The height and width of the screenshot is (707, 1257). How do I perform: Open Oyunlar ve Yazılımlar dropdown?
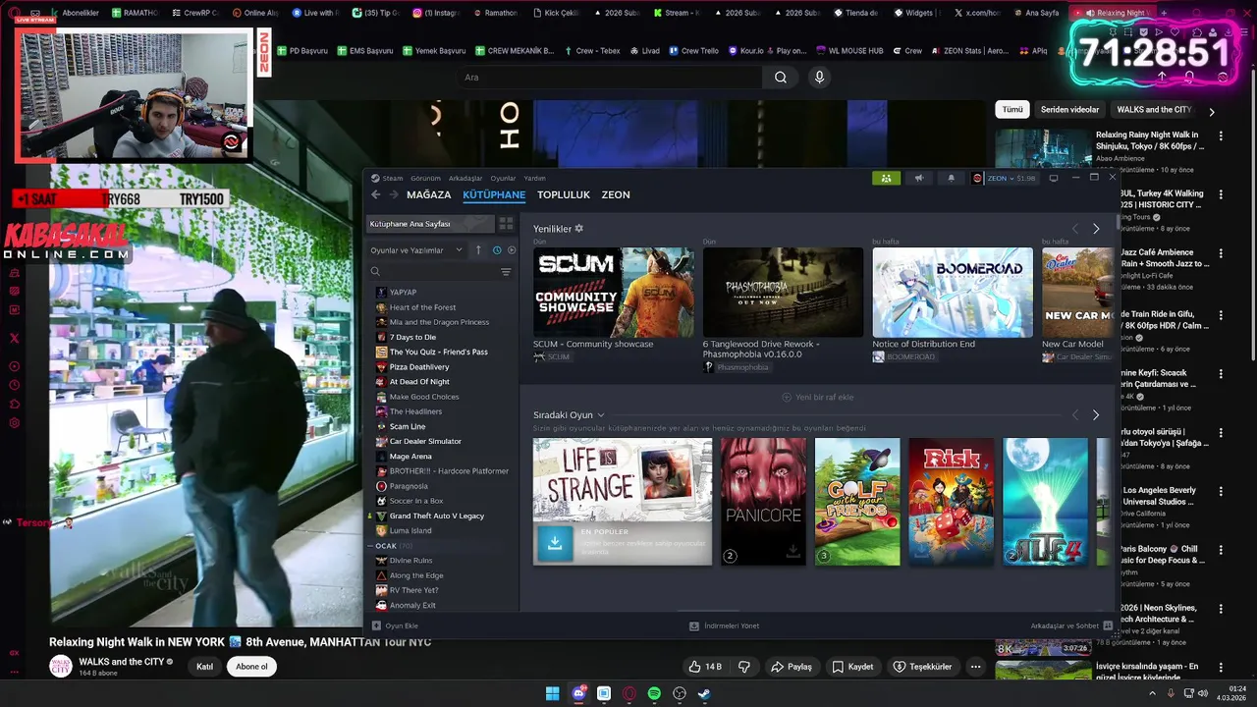click(x=416, y=250)
